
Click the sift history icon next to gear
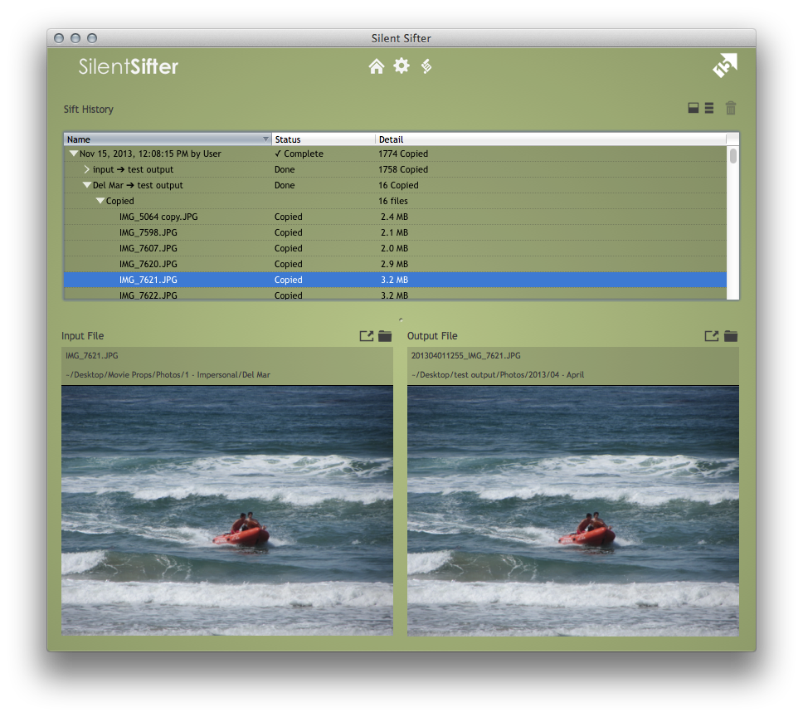point(426,66)
